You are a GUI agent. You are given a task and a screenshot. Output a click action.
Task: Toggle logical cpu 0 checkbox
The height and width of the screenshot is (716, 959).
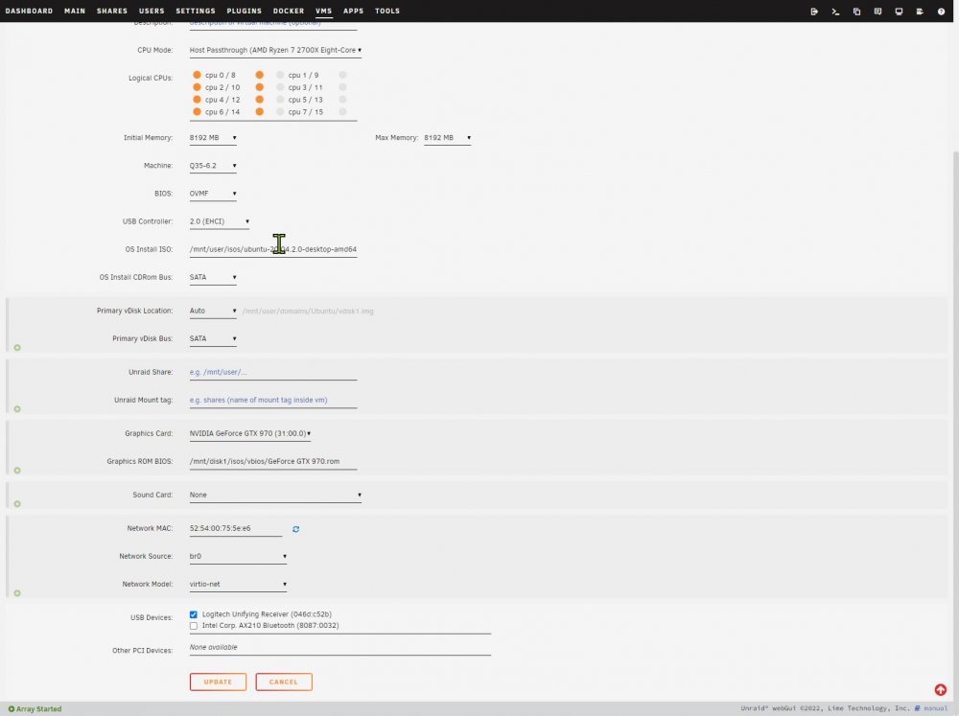click(x=197, y=75)
